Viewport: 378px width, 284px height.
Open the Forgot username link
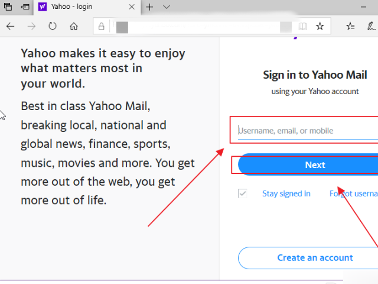[x=354, y=193]
